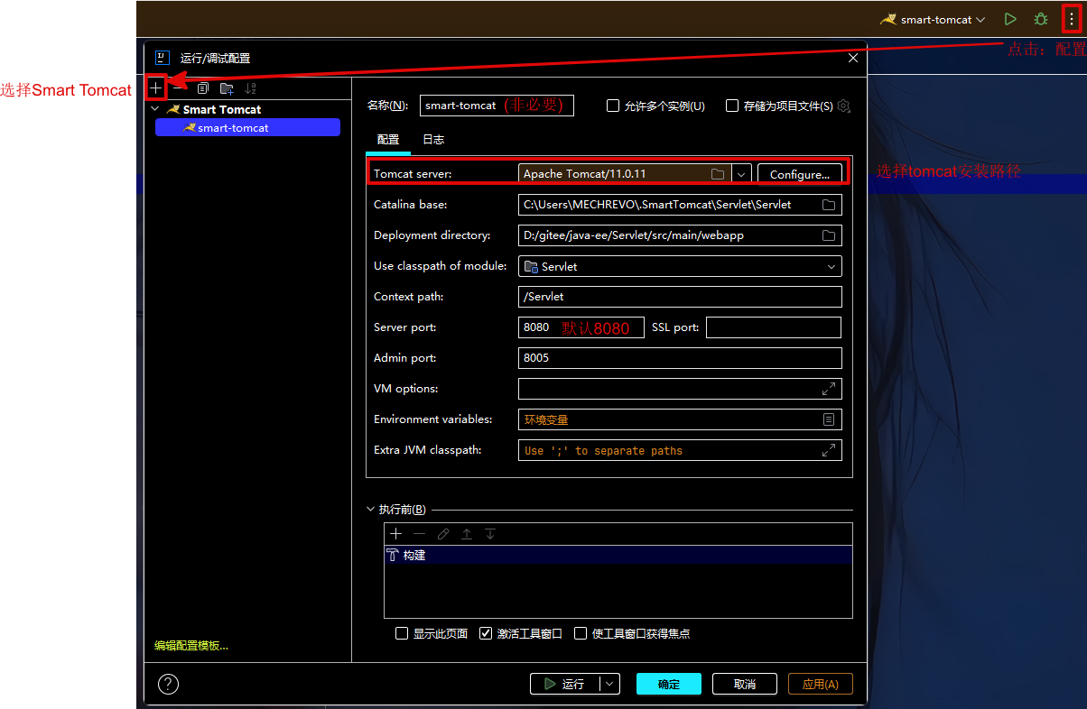This screenshot has height=709, width=1087.
Task: Switch to the 配置 tab
Action: tap(388, 140)
